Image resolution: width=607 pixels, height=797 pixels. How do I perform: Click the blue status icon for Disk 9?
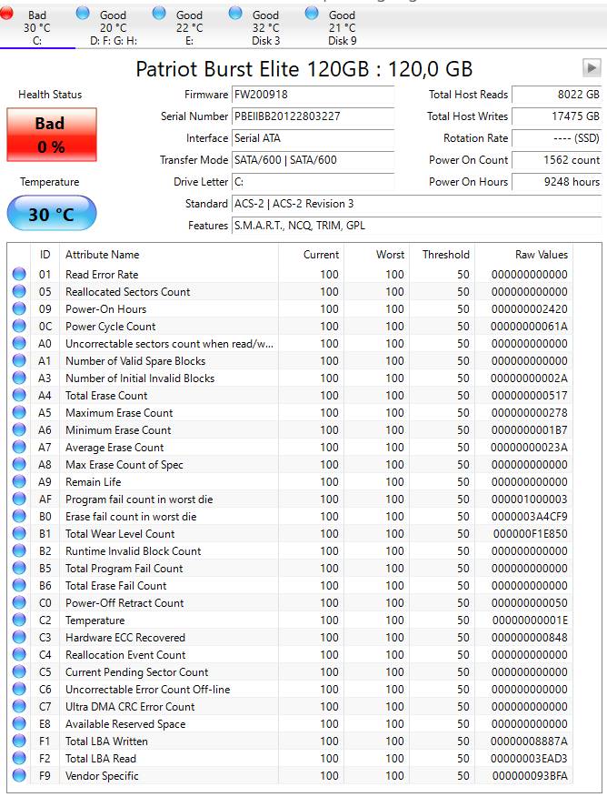pyautogui.click(x=312, y=14)
